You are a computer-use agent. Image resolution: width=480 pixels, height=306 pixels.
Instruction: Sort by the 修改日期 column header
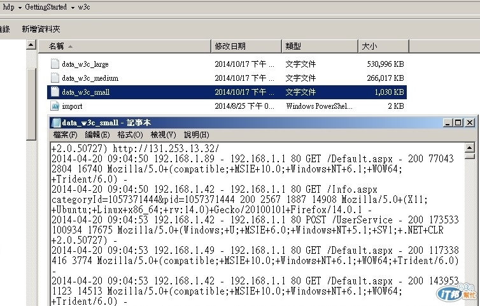pos(246,46)
